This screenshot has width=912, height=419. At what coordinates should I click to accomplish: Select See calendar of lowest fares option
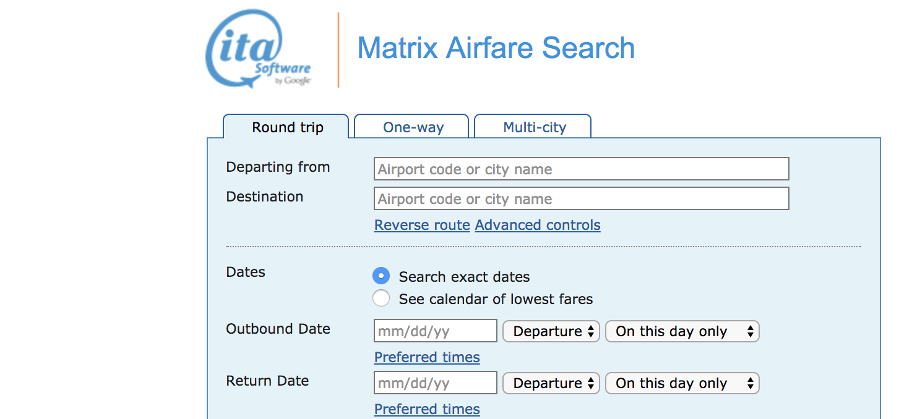pyautogui.click(x=381, y=298)
